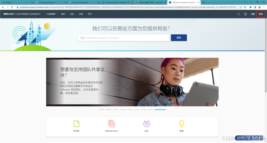
Task: Click the 教育 lightbulb icon
Action: pyautogui.click(x=181, y=124)
